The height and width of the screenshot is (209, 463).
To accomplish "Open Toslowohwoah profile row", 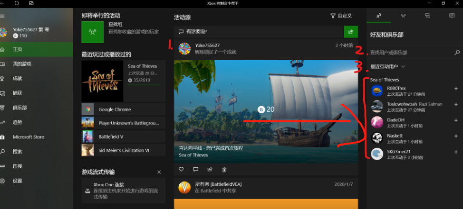I will pyautogui.click(x=410, y=107).
